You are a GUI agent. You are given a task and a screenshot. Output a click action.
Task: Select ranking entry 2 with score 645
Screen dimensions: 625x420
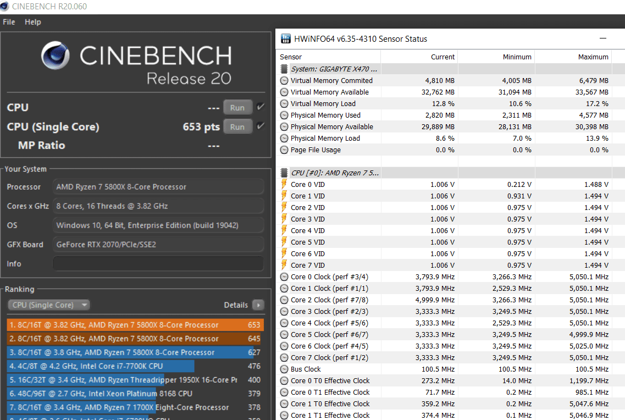135,339
